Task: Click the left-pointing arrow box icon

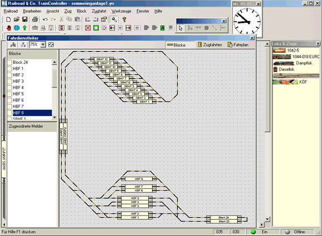Action: (120, 28)
